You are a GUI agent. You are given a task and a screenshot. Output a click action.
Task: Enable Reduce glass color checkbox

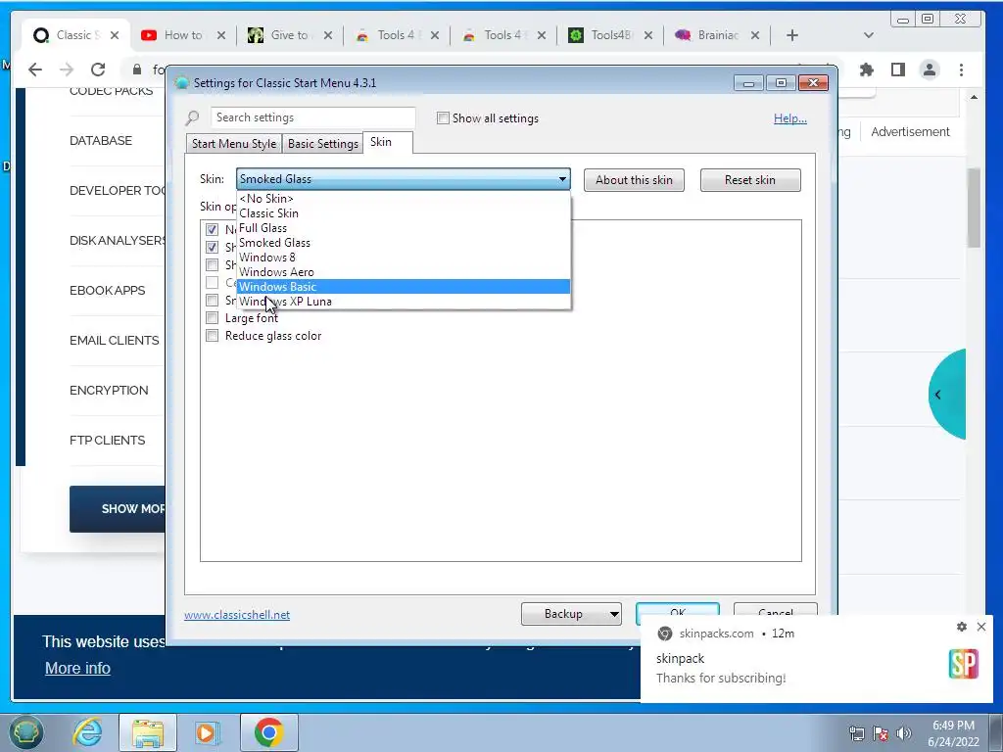tap(212, 336)
